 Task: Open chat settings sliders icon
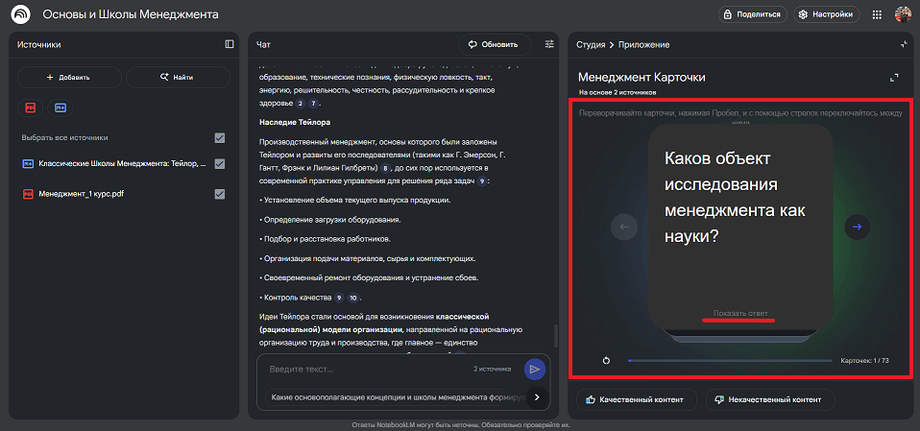point(549,44)
